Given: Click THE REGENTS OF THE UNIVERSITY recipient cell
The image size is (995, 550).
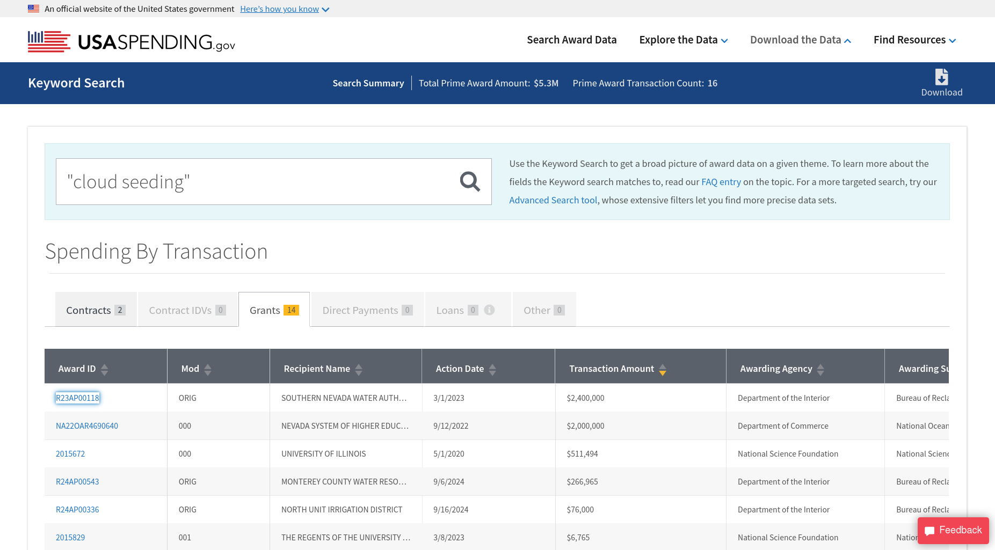Looking at the screenshot, I should [345, 537].
